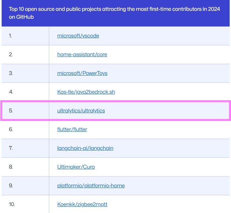Click the highlighted rank 5 number
This screenshot has width=231, height=213.
click(11, 111)
